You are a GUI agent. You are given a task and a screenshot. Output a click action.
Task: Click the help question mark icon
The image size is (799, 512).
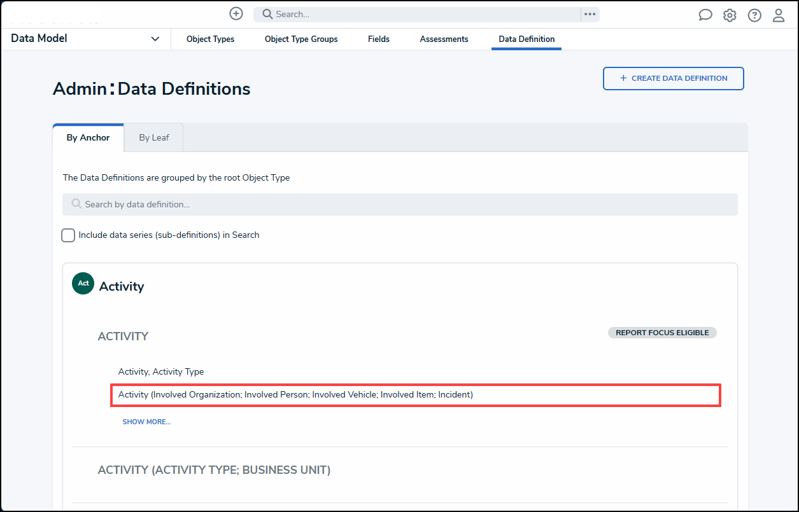(x=754, y=15)
